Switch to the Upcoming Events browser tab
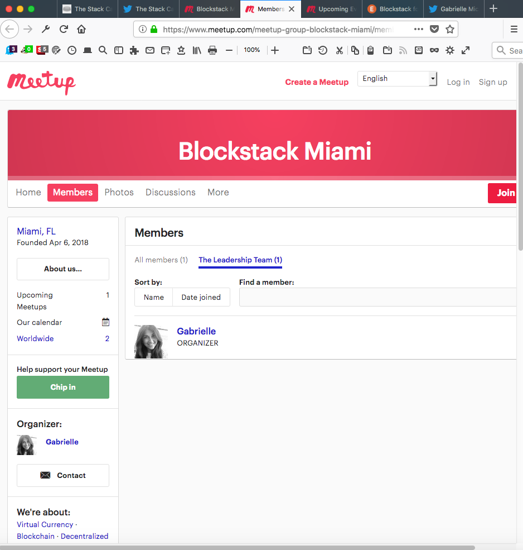 click(331, 9)
